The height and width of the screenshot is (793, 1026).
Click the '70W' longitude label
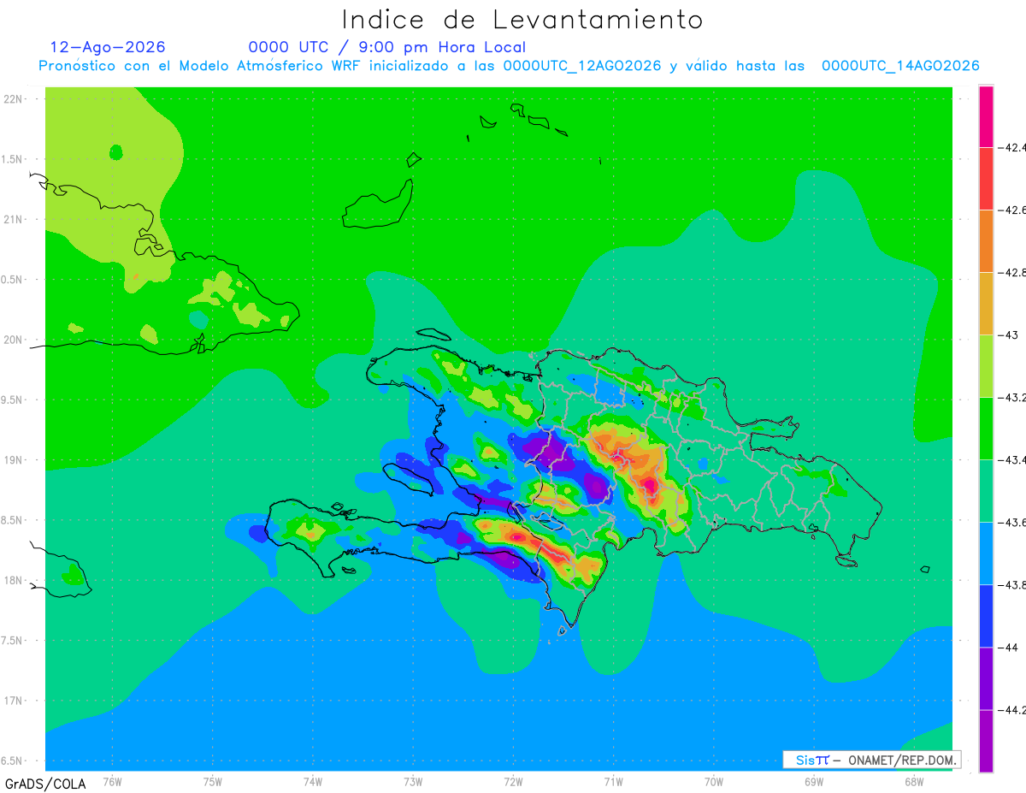713,781
